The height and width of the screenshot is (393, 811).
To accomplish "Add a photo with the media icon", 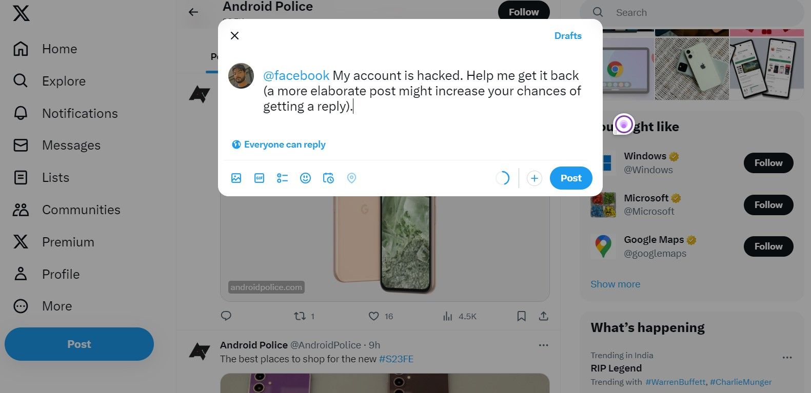I will point(236,178).
